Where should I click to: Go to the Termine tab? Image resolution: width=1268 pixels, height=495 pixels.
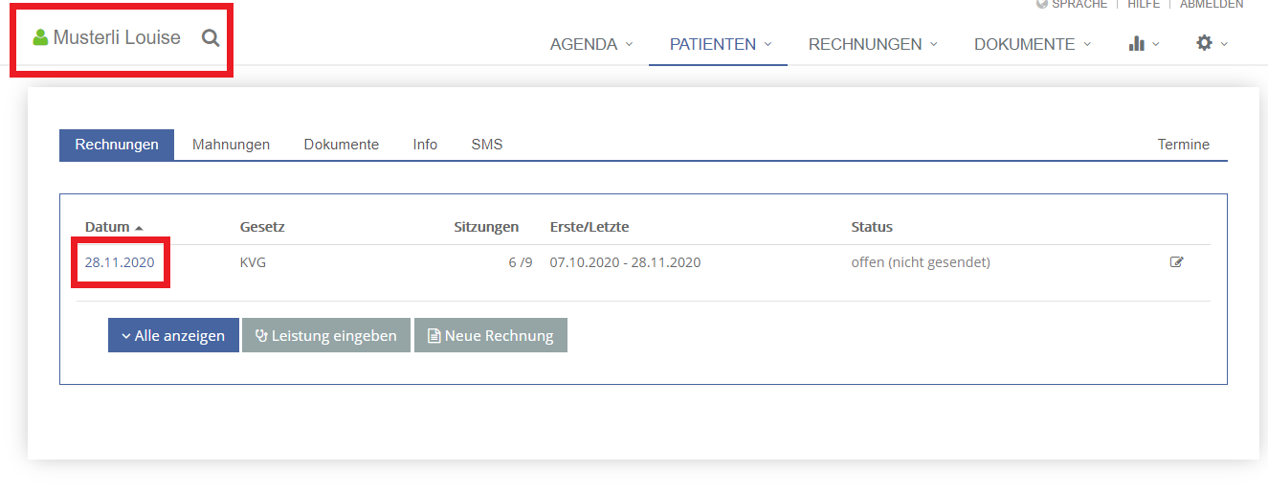coord(1184,145)
